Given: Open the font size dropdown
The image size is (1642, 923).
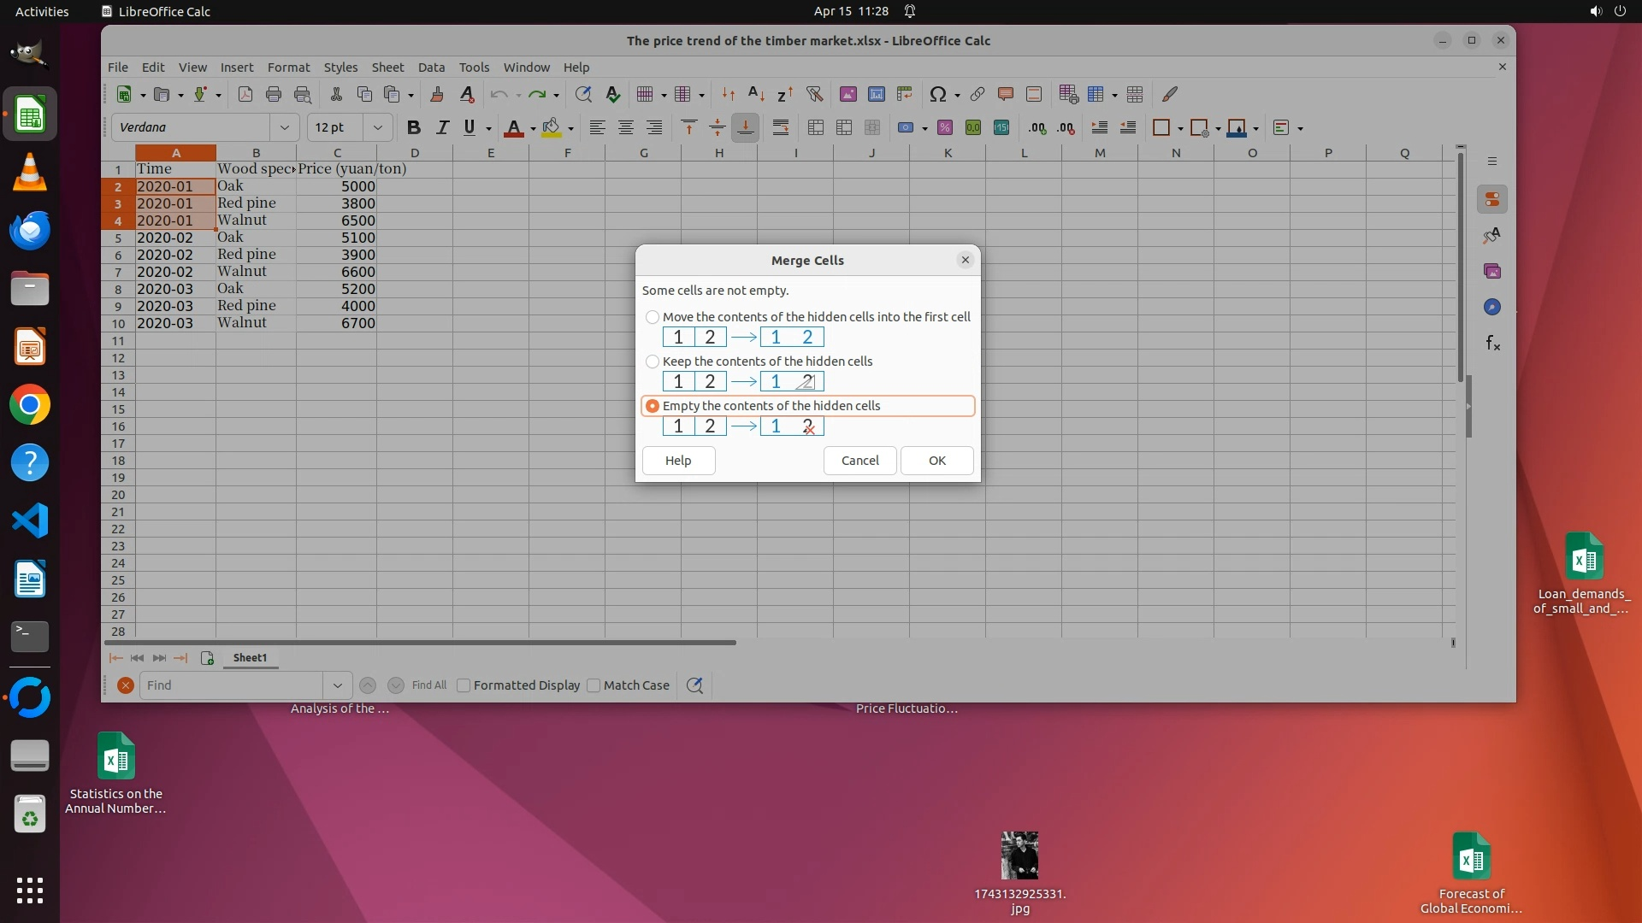Looking at the screenshot, I should tap(377, 128).
